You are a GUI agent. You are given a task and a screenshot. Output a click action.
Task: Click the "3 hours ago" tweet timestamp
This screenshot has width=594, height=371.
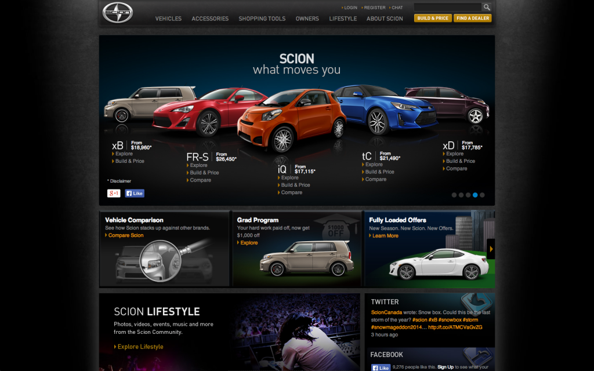click(x=384, y=334)
